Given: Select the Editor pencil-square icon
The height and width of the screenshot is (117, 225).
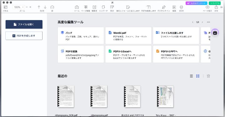Looking at the screenshot, I should click(94, 7).
